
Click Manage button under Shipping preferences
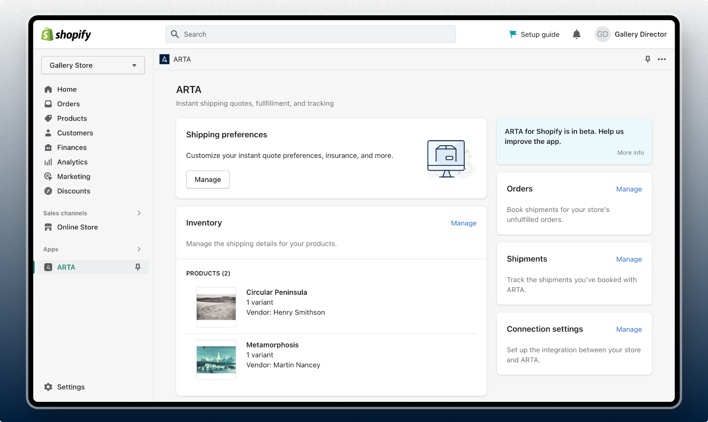[208, 179]
